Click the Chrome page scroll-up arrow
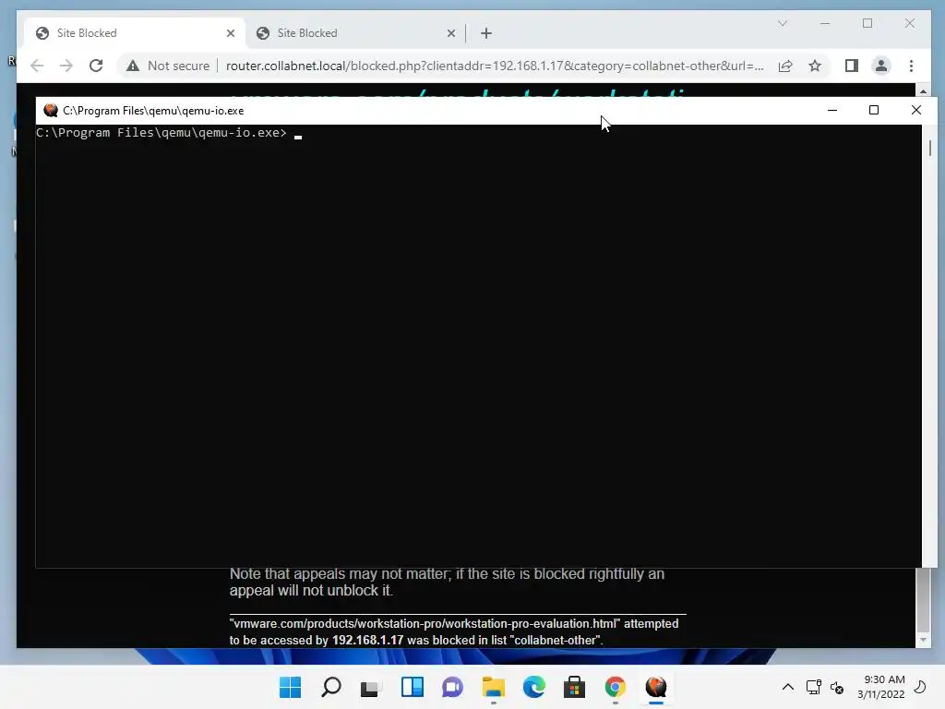Screen dimensions: 945x709 tap(923, 91)
